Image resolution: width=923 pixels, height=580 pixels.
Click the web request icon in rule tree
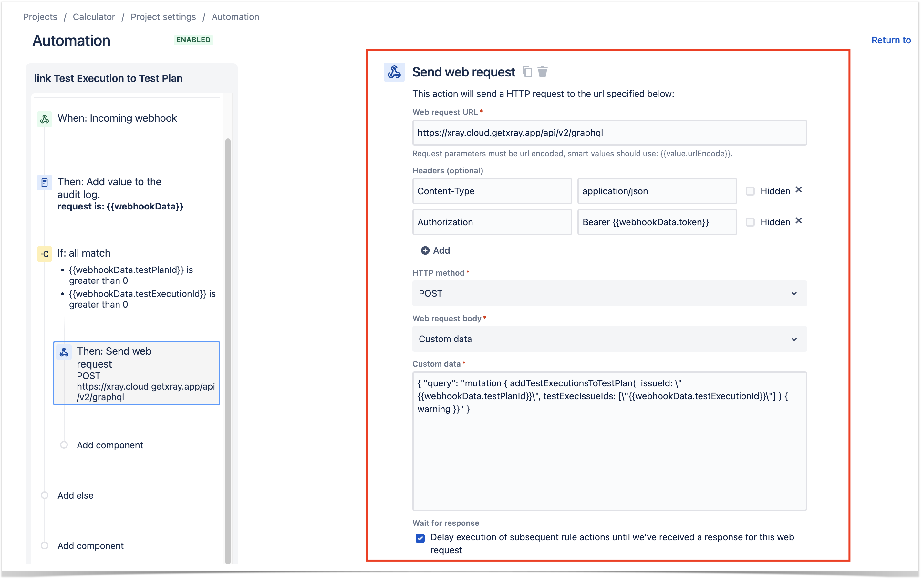coord(64,352)
